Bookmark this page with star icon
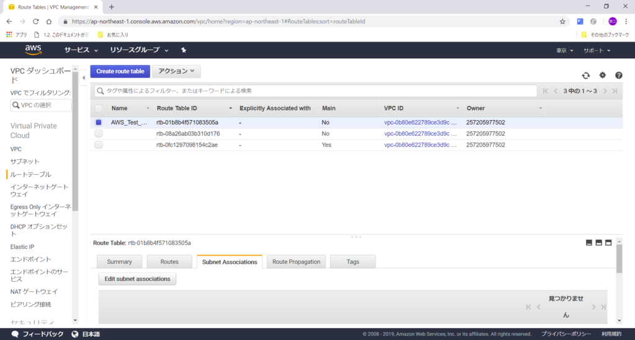 tap(562, 22)
